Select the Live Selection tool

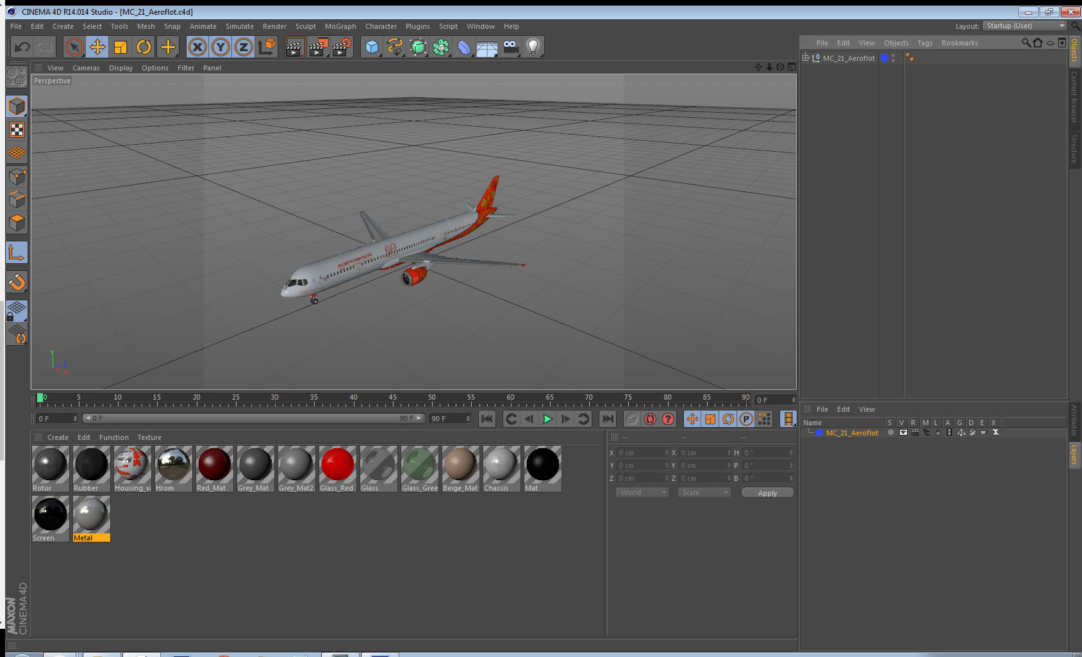tap(74, 47)
